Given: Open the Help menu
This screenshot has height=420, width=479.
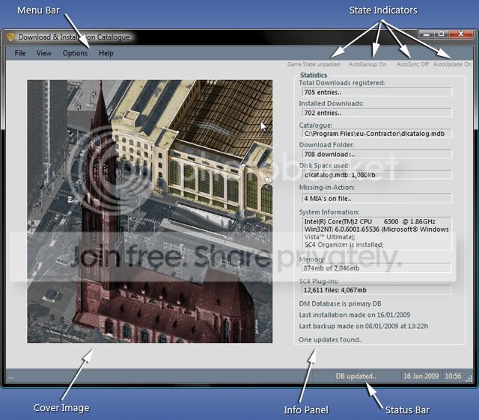Looking at the screenshot, I should (106, 53).
